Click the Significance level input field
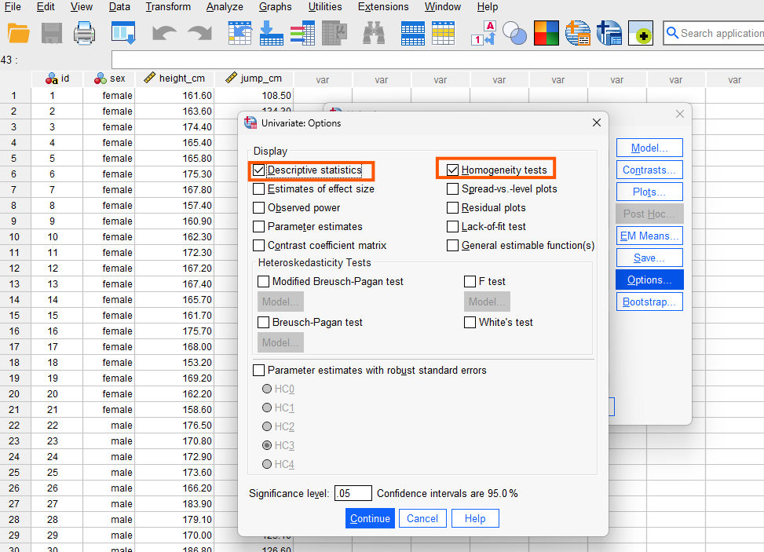The height and width of the screenshot is (552, 764). [353, 494]
